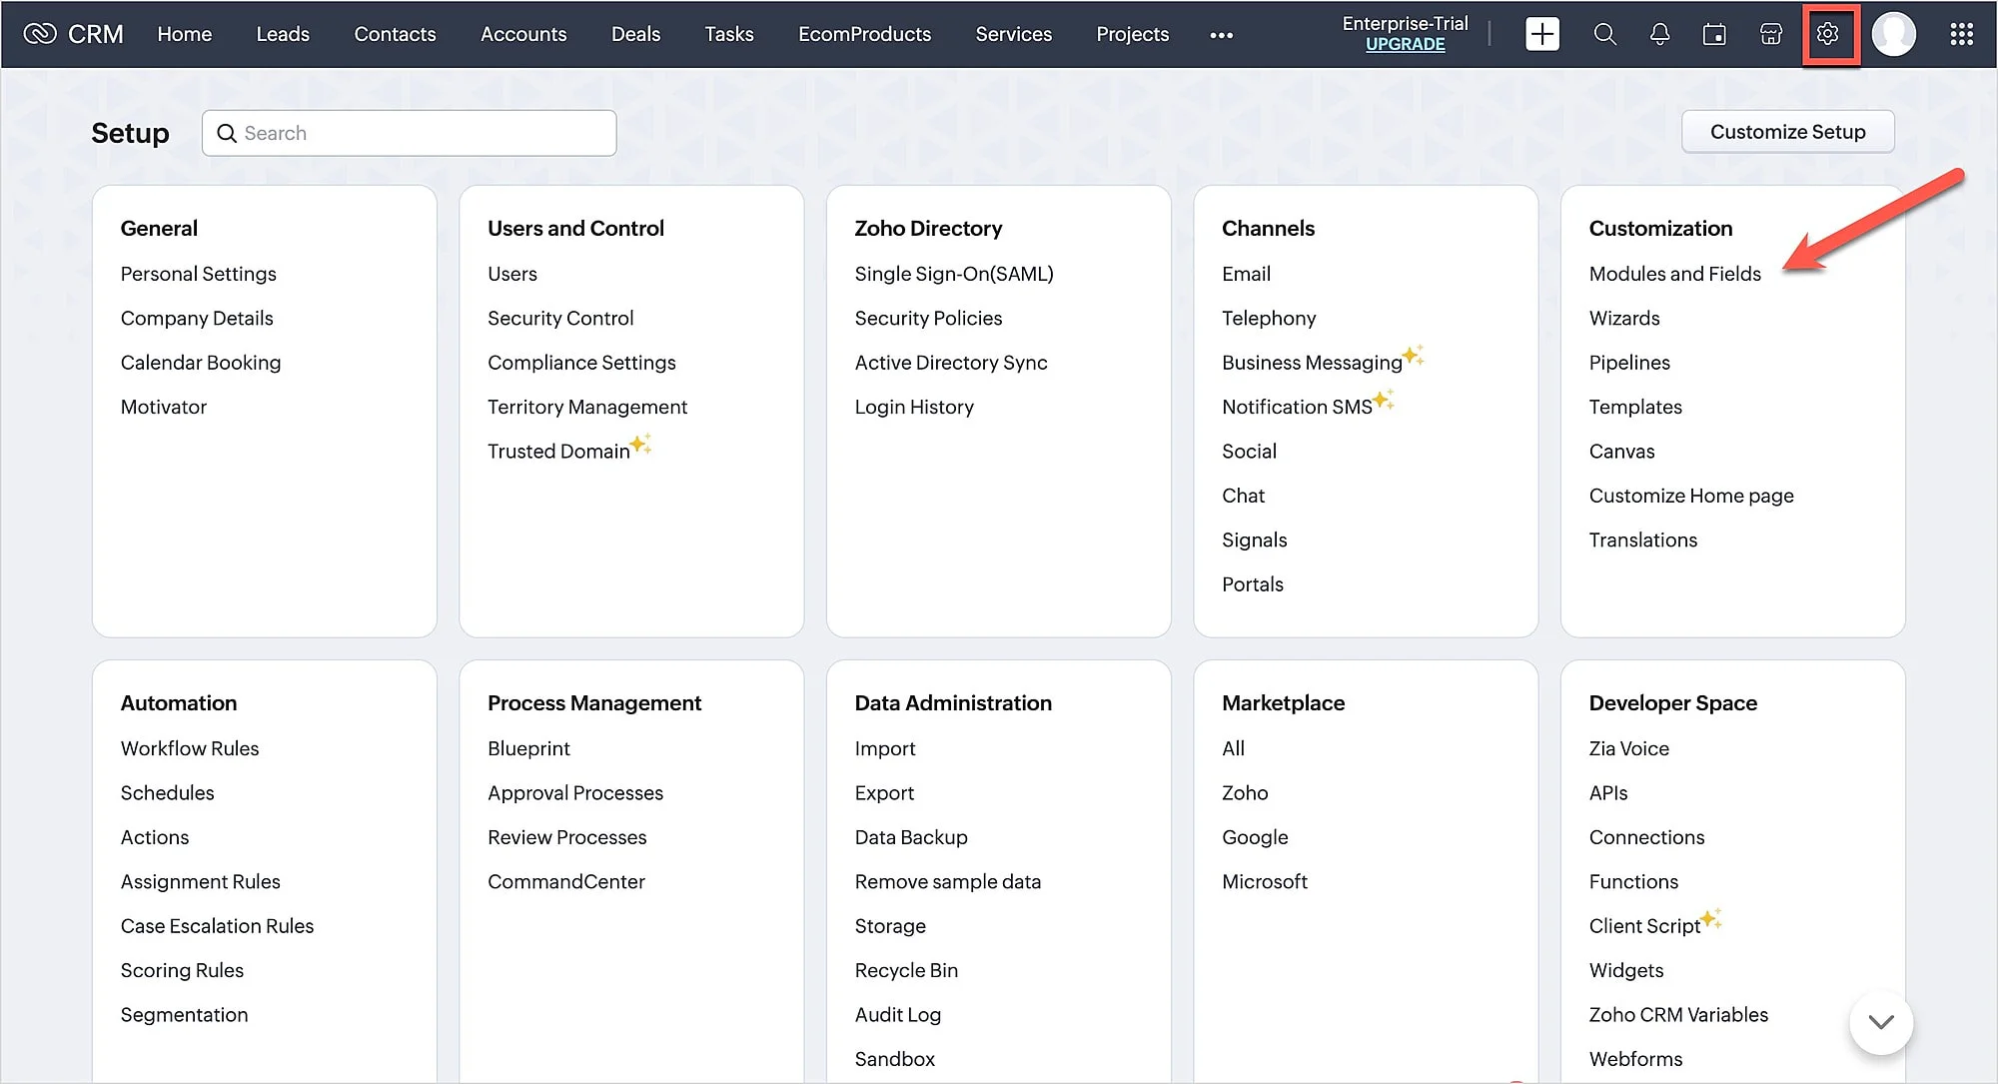The image size is (1998, 1084).
Task: Open the Contacts module tab
Action: [x=395, y=34]
